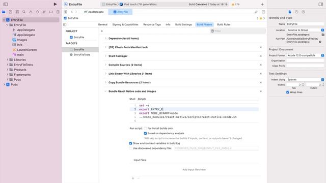Add a new build phase with plus

click(102, 31)
